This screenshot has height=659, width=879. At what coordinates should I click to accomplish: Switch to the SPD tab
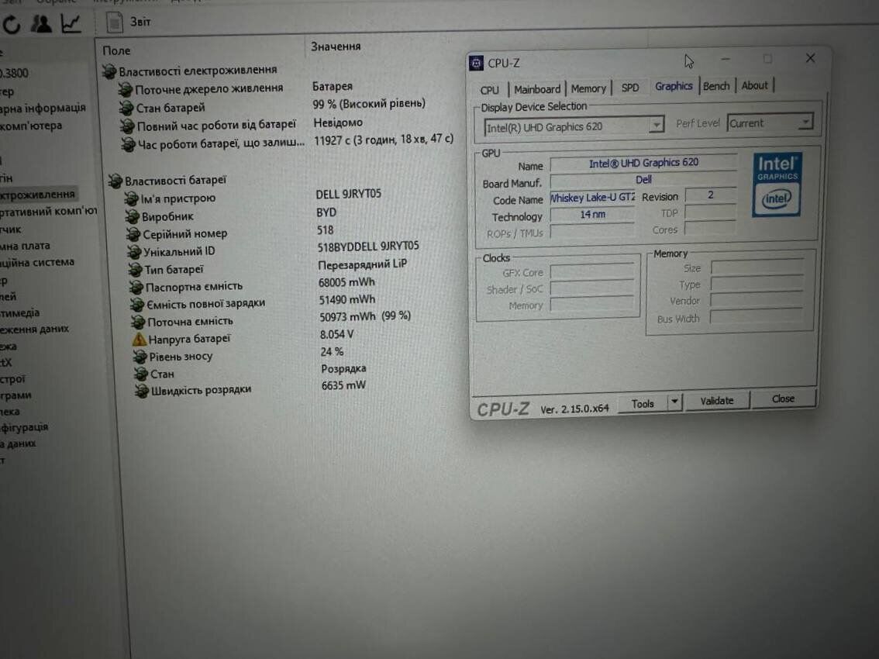click(630, 88)
